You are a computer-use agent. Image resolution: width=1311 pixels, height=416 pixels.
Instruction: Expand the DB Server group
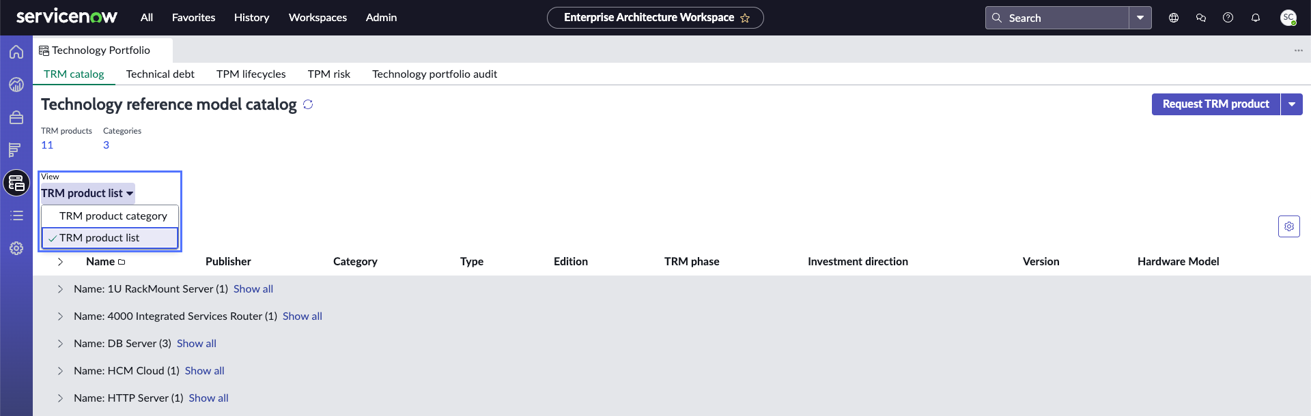click(x=60, y=344)
